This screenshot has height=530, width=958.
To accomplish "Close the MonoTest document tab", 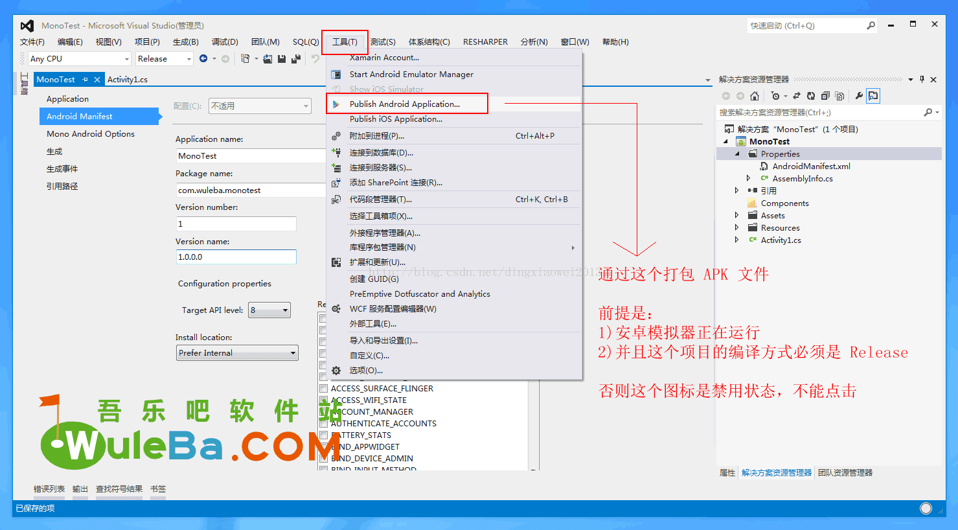I will coord(97,79).
